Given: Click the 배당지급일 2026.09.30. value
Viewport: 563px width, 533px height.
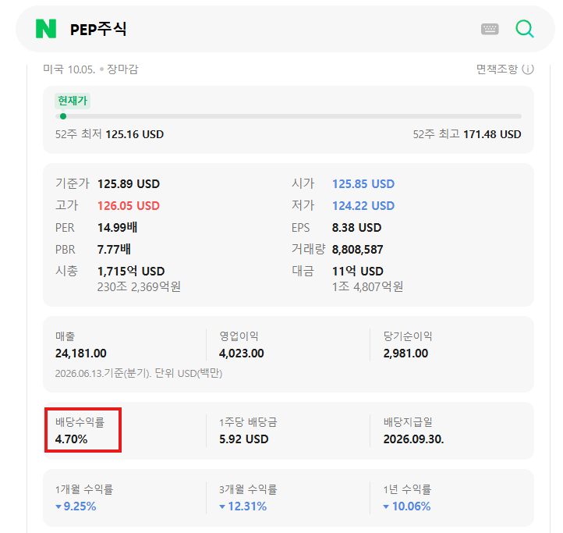Looking at the screenshot, I should [413, 439].
